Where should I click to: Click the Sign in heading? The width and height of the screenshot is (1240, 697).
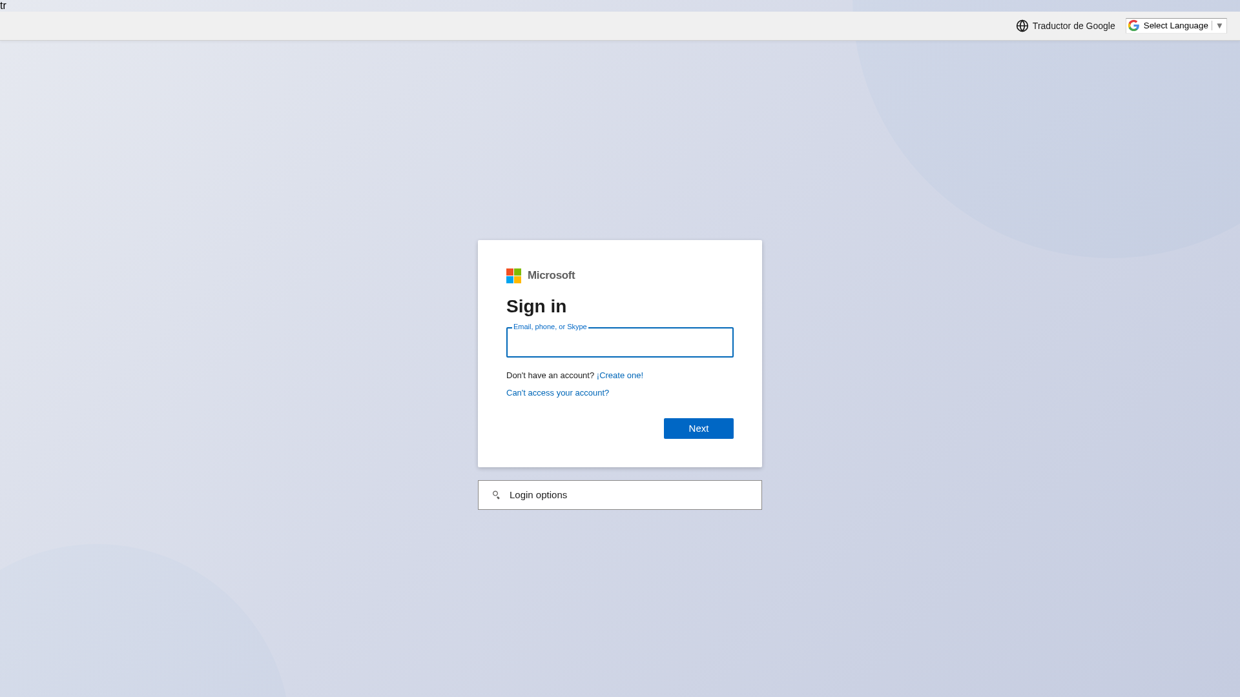(x=536, y=307)
